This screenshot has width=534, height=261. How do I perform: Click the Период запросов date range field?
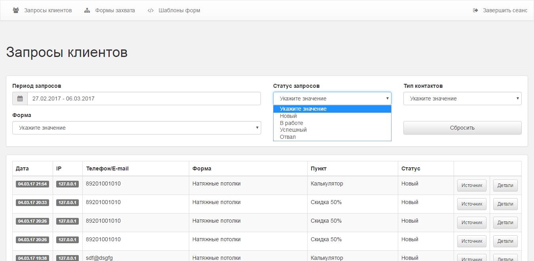(x=144, y=98)
